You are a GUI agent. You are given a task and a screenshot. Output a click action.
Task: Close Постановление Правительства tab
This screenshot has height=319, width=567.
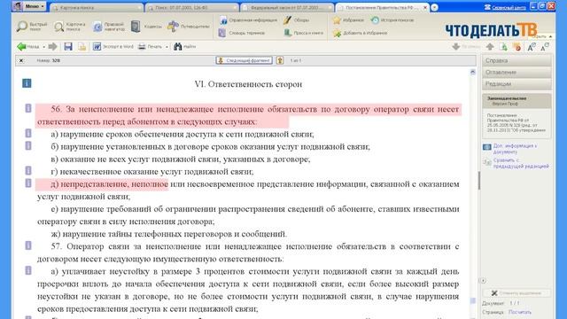coord(425,8)
